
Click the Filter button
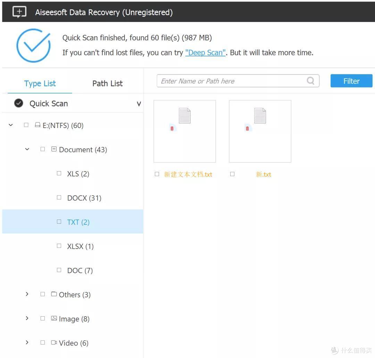click(351, 81)
